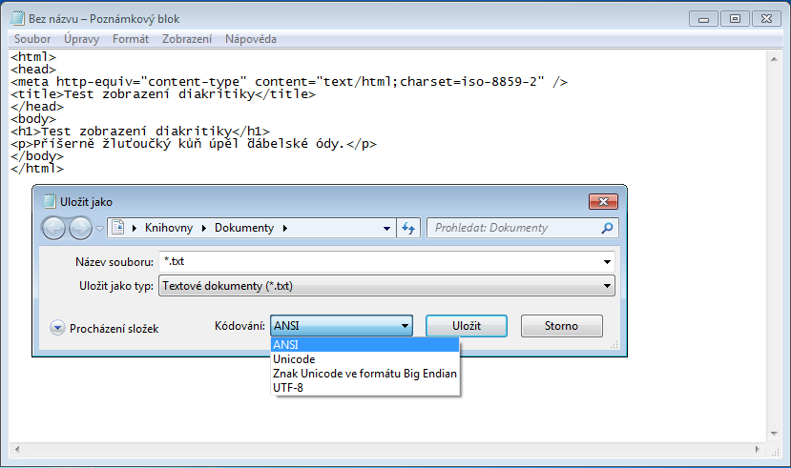Select ANSI encoding option in list
The height and width of the screenshot is (468, 791).
coord(364,345)
